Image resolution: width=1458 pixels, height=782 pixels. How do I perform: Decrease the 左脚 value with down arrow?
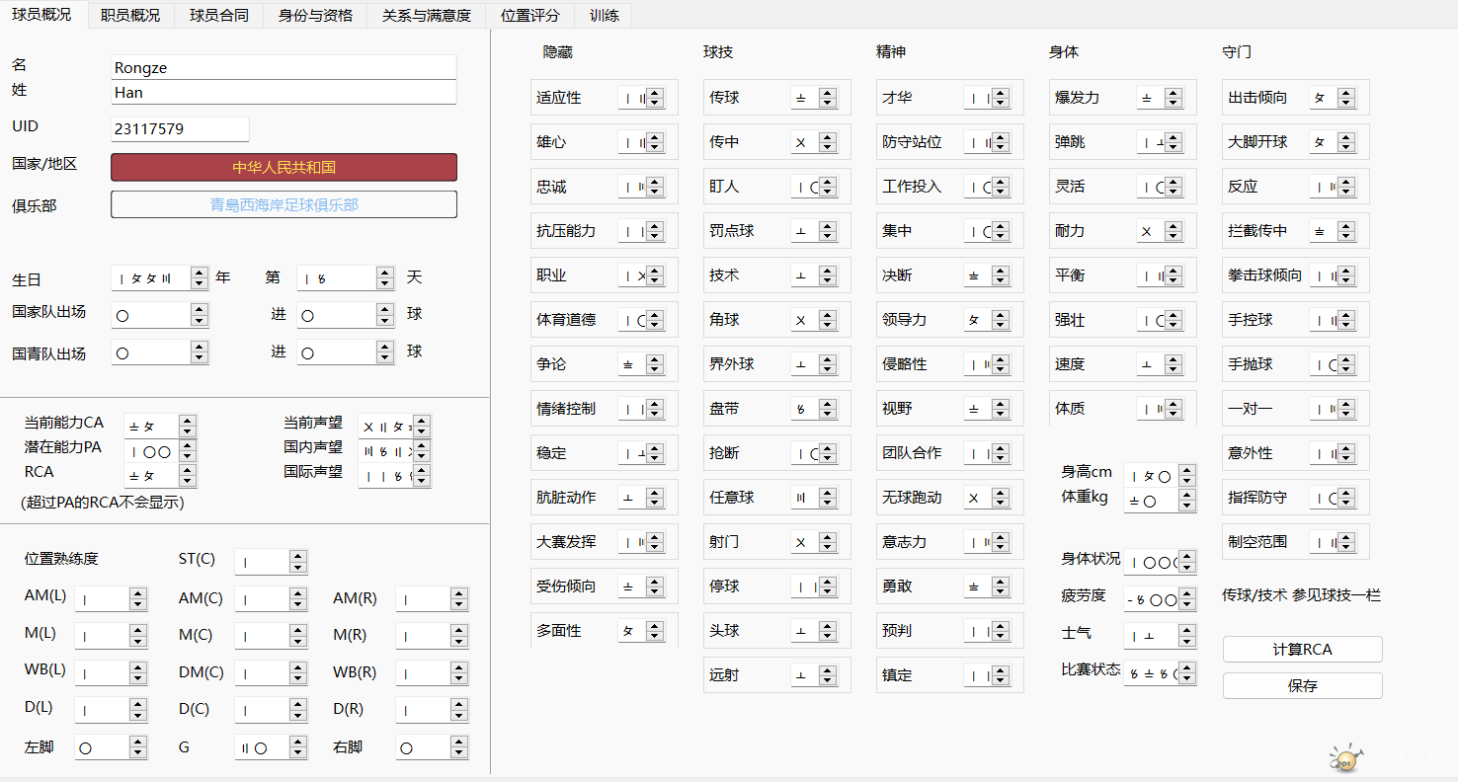(138, 752)
